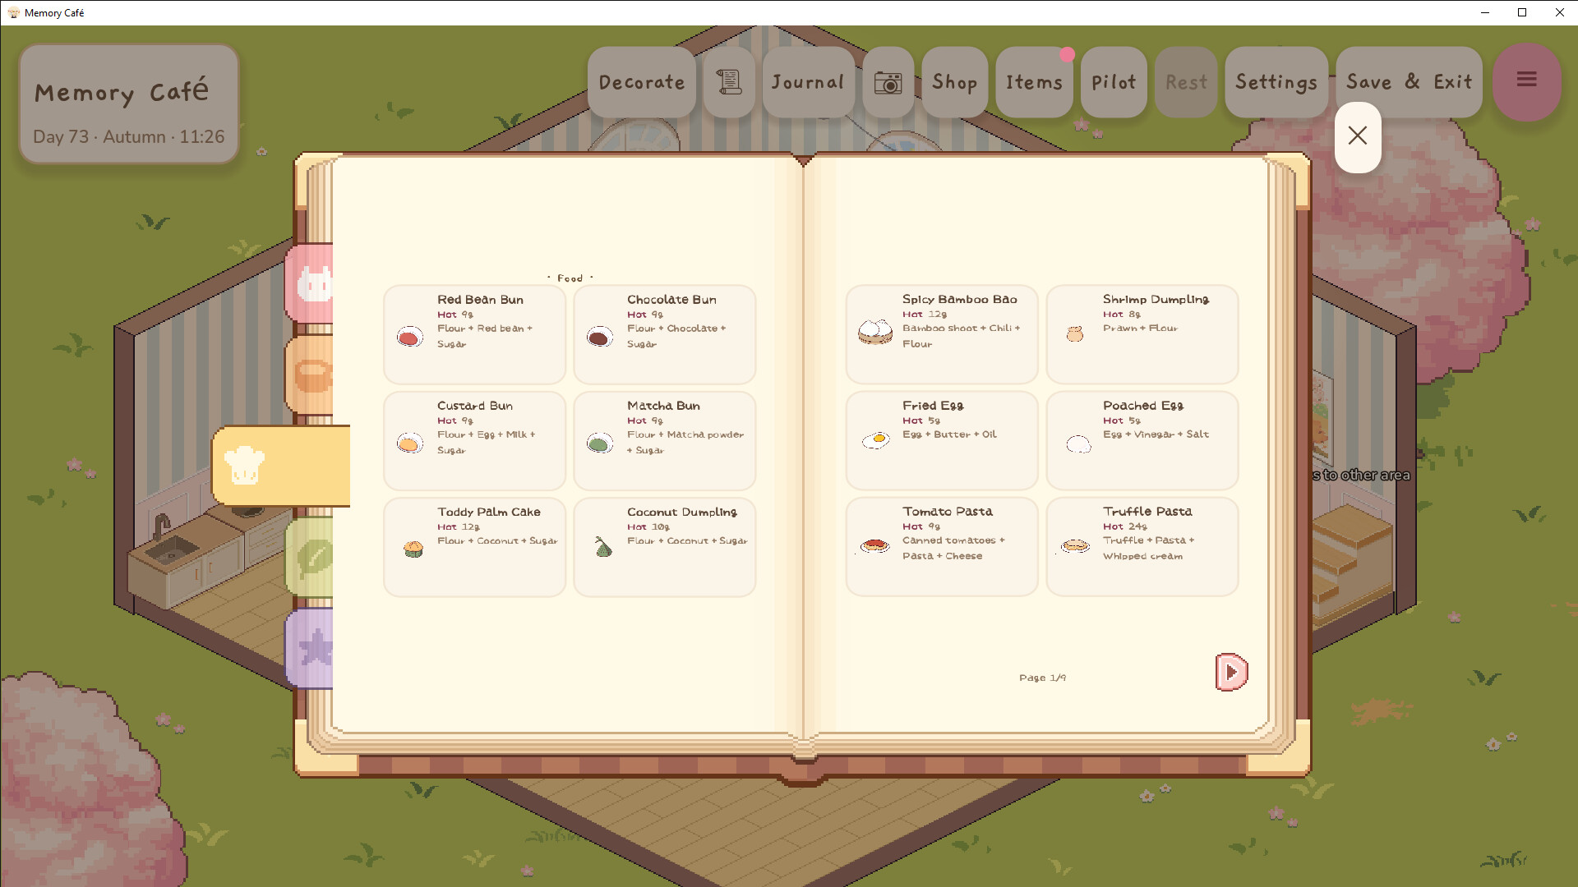This screenshot has width=1578, height=887.
Task: Switch to the pink cat tab
Action: tap(311, 284)
